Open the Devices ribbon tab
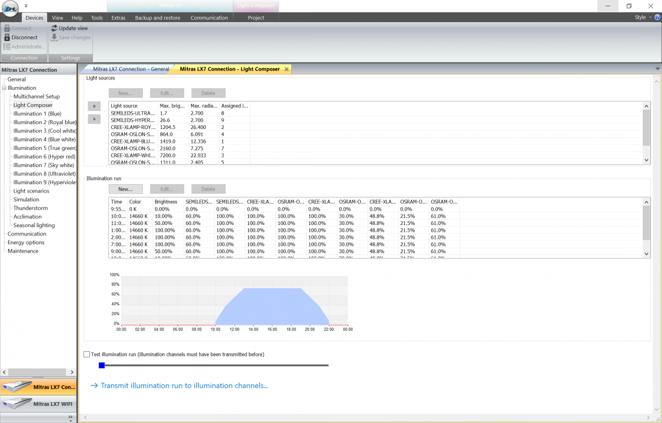The height and width of the screenshot is (423, 662). click(34, 18)
